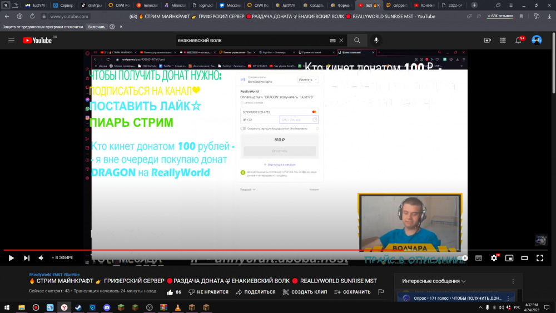The height and width of the screenshot is (313, 556).
Task: Skip to the next video
Action: click(x=27, y=258)
